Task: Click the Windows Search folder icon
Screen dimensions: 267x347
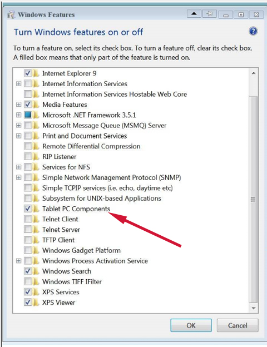Action: click(36, 271)
